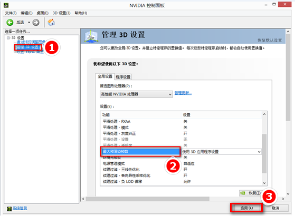
Task: Click the 恢复(T) button
Action: coord(251,193)
